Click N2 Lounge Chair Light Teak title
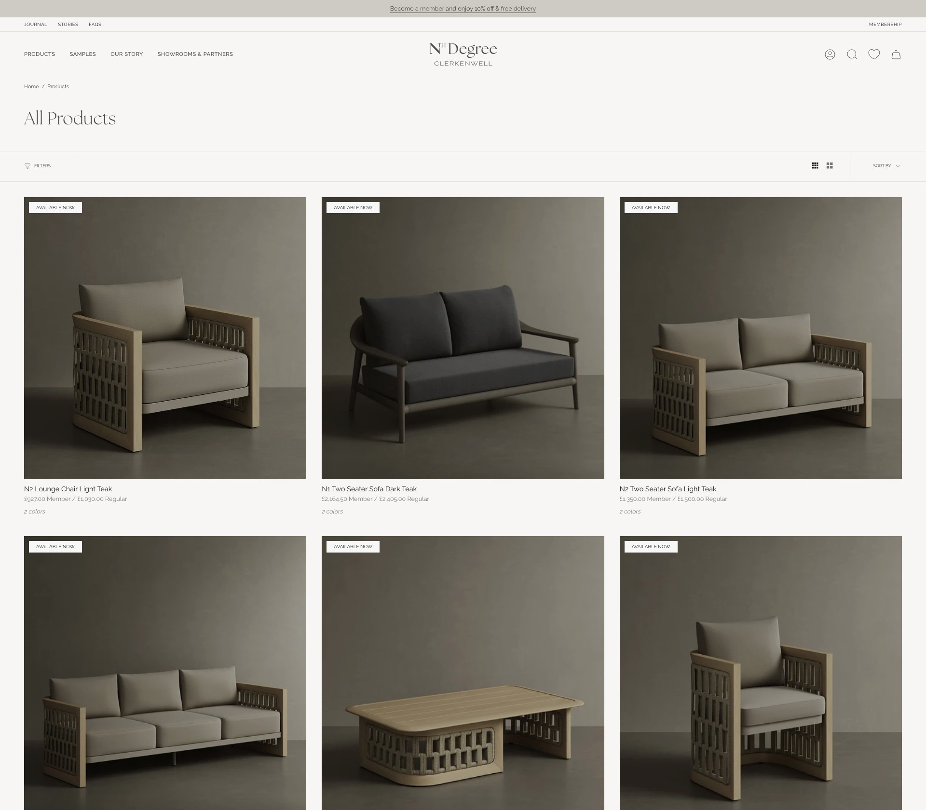926x810 pixels. pos(68,489)
